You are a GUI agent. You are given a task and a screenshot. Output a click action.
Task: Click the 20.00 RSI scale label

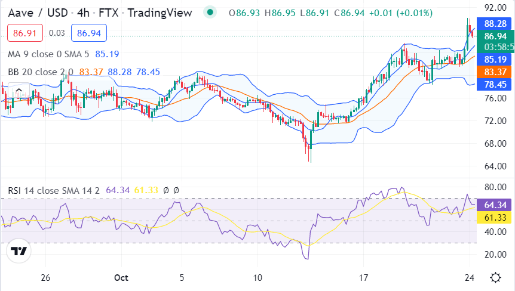(495, 254)
